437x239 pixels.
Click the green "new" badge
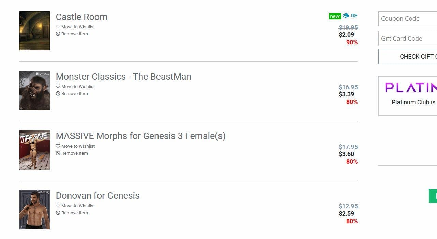pos(334,16)
